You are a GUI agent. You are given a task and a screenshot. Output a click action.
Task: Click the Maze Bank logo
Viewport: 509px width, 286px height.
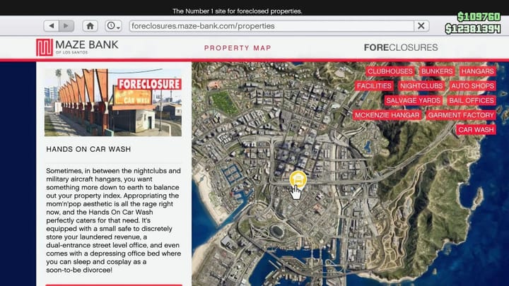[x=78, y=48]
